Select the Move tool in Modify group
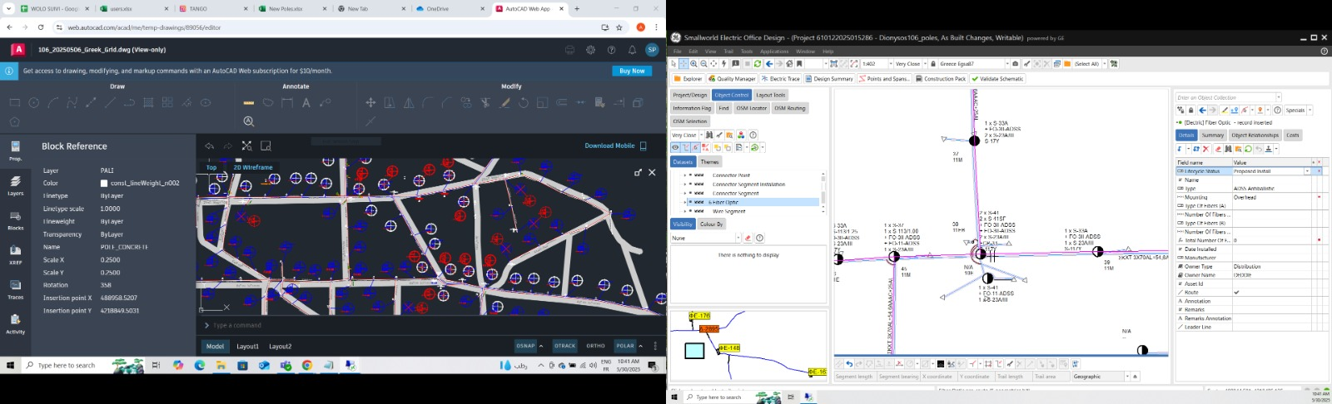The image size is (1332, 404). click(370, 103)
